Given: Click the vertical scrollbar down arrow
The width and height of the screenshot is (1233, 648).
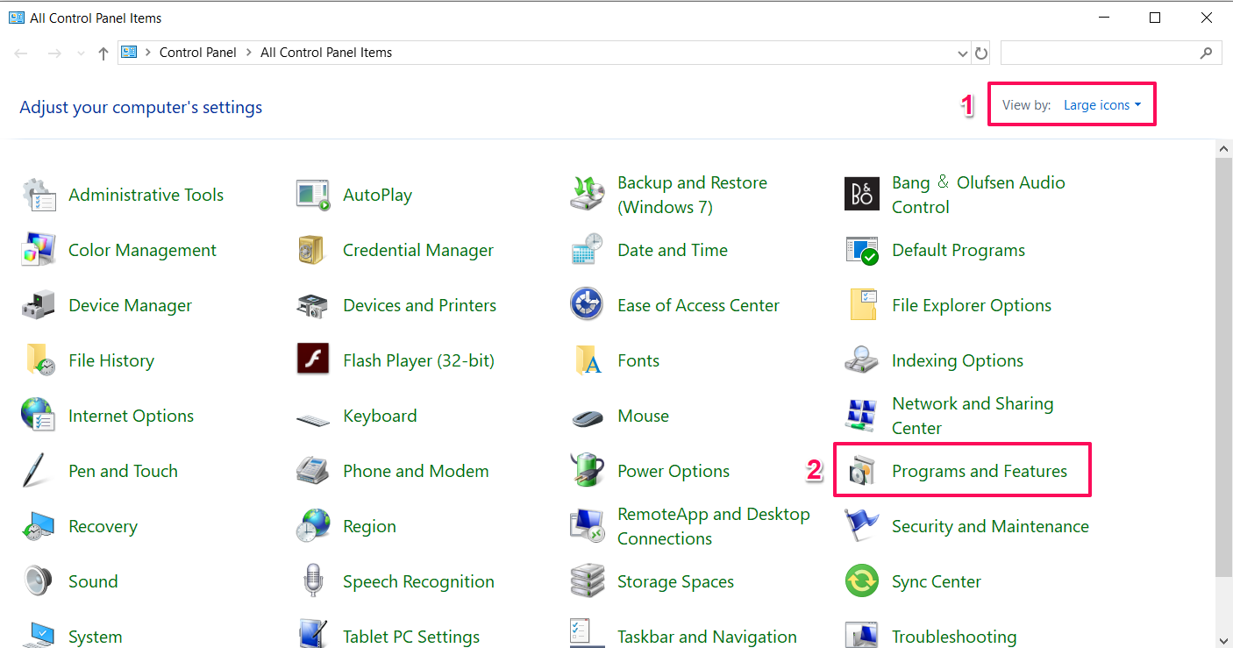Looking at the screenshot, I should point(1224,640).
